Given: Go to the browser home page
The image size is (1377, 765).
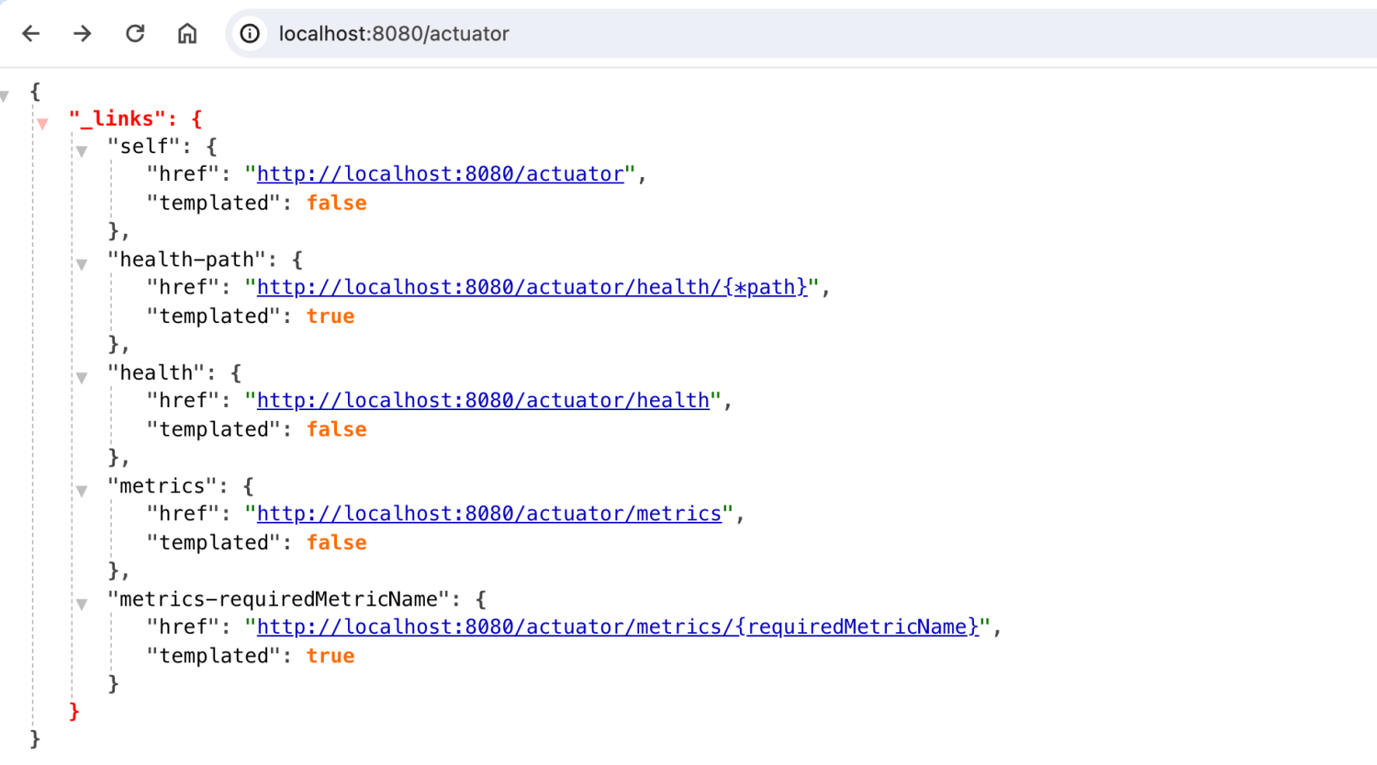Looking at the screenshot, I should 187,34.
